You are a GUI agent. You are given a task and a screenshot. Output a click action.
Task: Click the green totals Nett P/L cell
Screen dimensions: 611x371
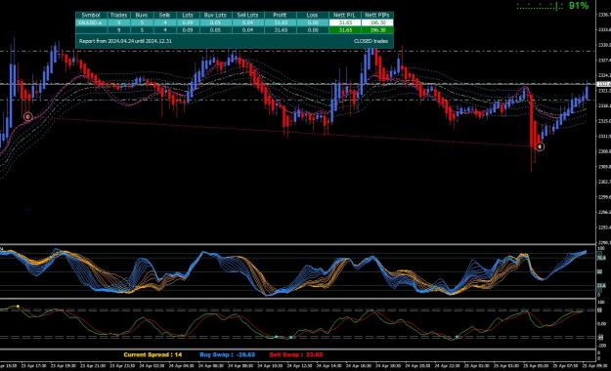344,30
